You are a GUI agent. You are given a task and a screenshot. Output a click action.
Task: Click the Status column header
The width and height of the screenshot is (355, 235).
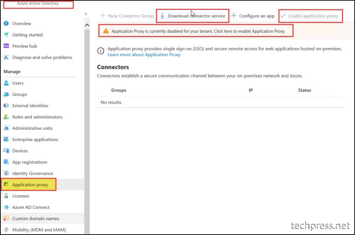click(x=305, y=90)
